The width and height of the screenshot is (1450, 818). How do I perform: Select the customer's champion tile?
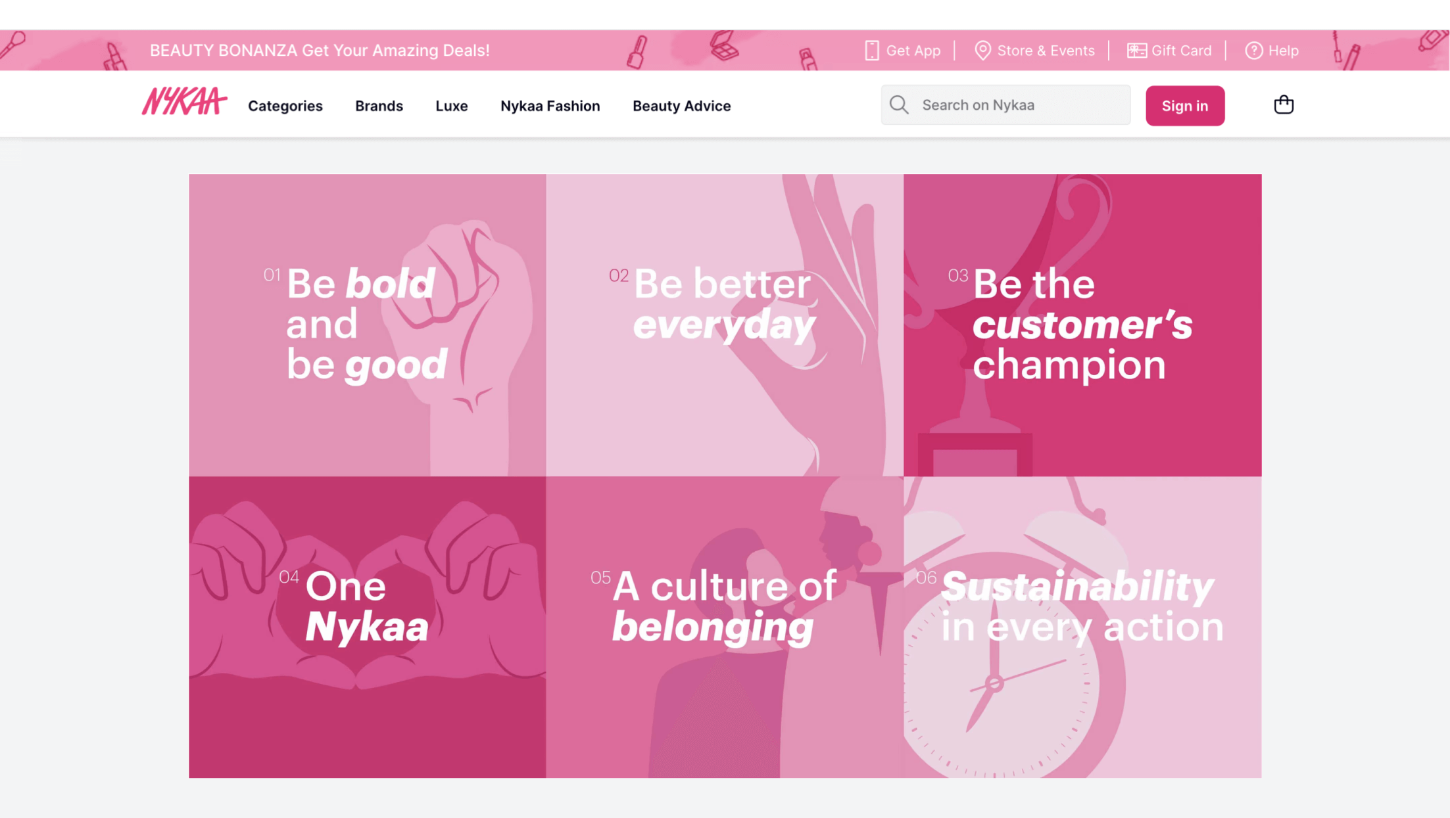pos(1082,325)
